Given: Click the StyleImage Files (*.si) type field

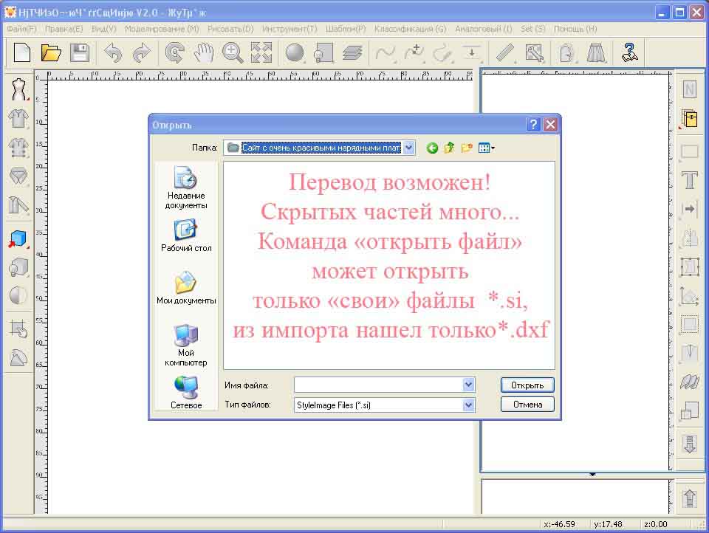Looking at the screenshot, I should pyautogui.click(x=384, y=405).
